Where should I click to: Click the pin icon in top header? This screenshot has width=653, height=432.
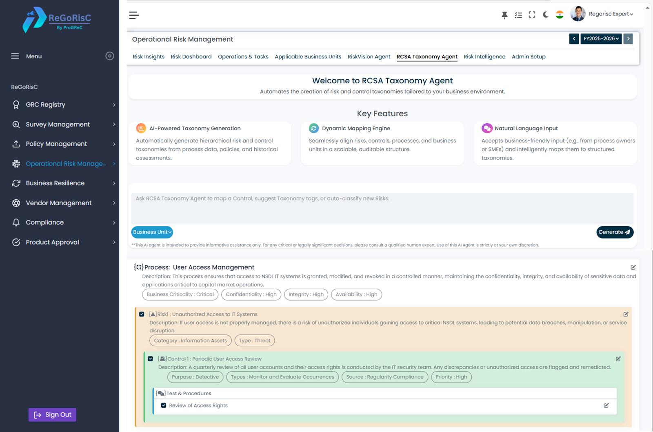pyautogui.click(x=504, y=15)
